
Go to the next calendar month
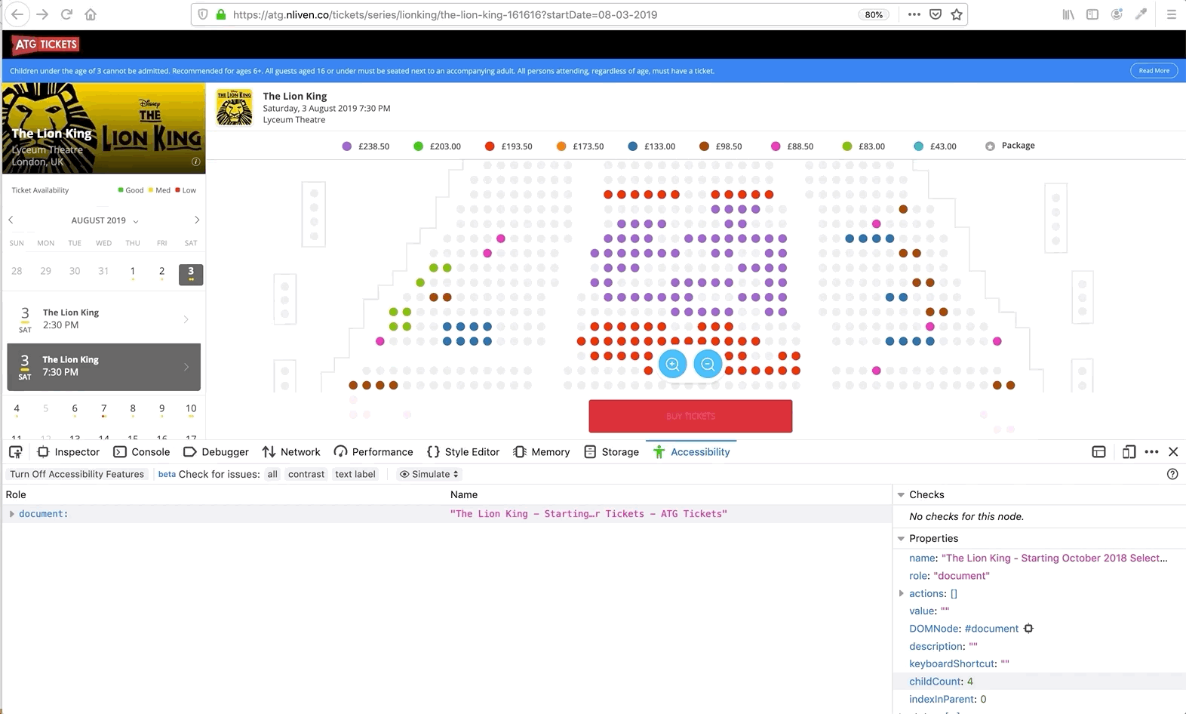(x=197, y=220)
